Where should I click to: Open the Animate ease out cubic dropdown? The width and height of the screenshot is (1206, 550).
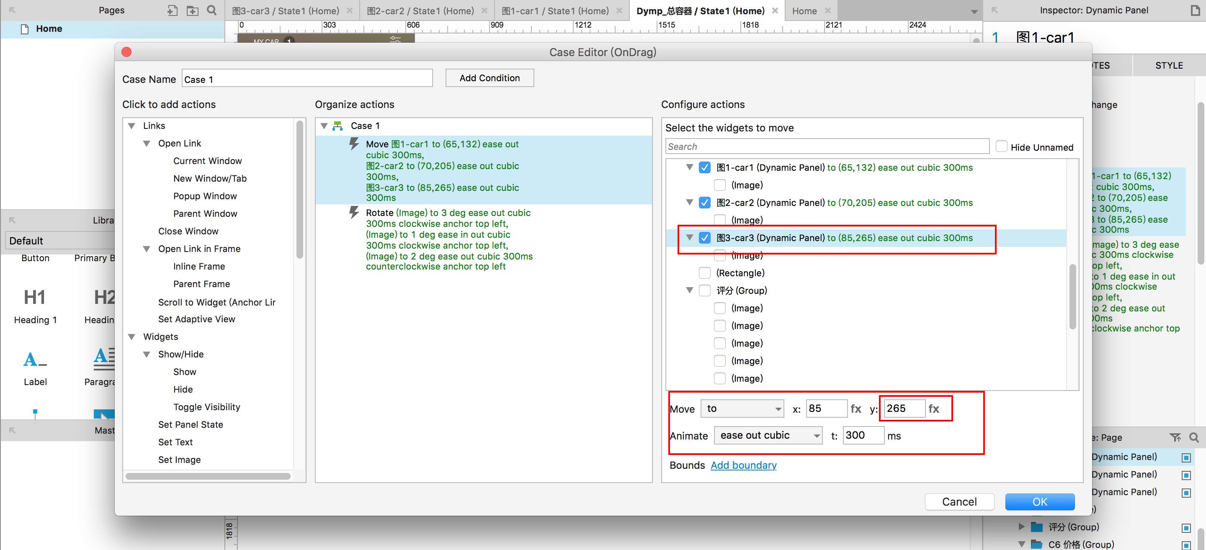tap(768, 435)
